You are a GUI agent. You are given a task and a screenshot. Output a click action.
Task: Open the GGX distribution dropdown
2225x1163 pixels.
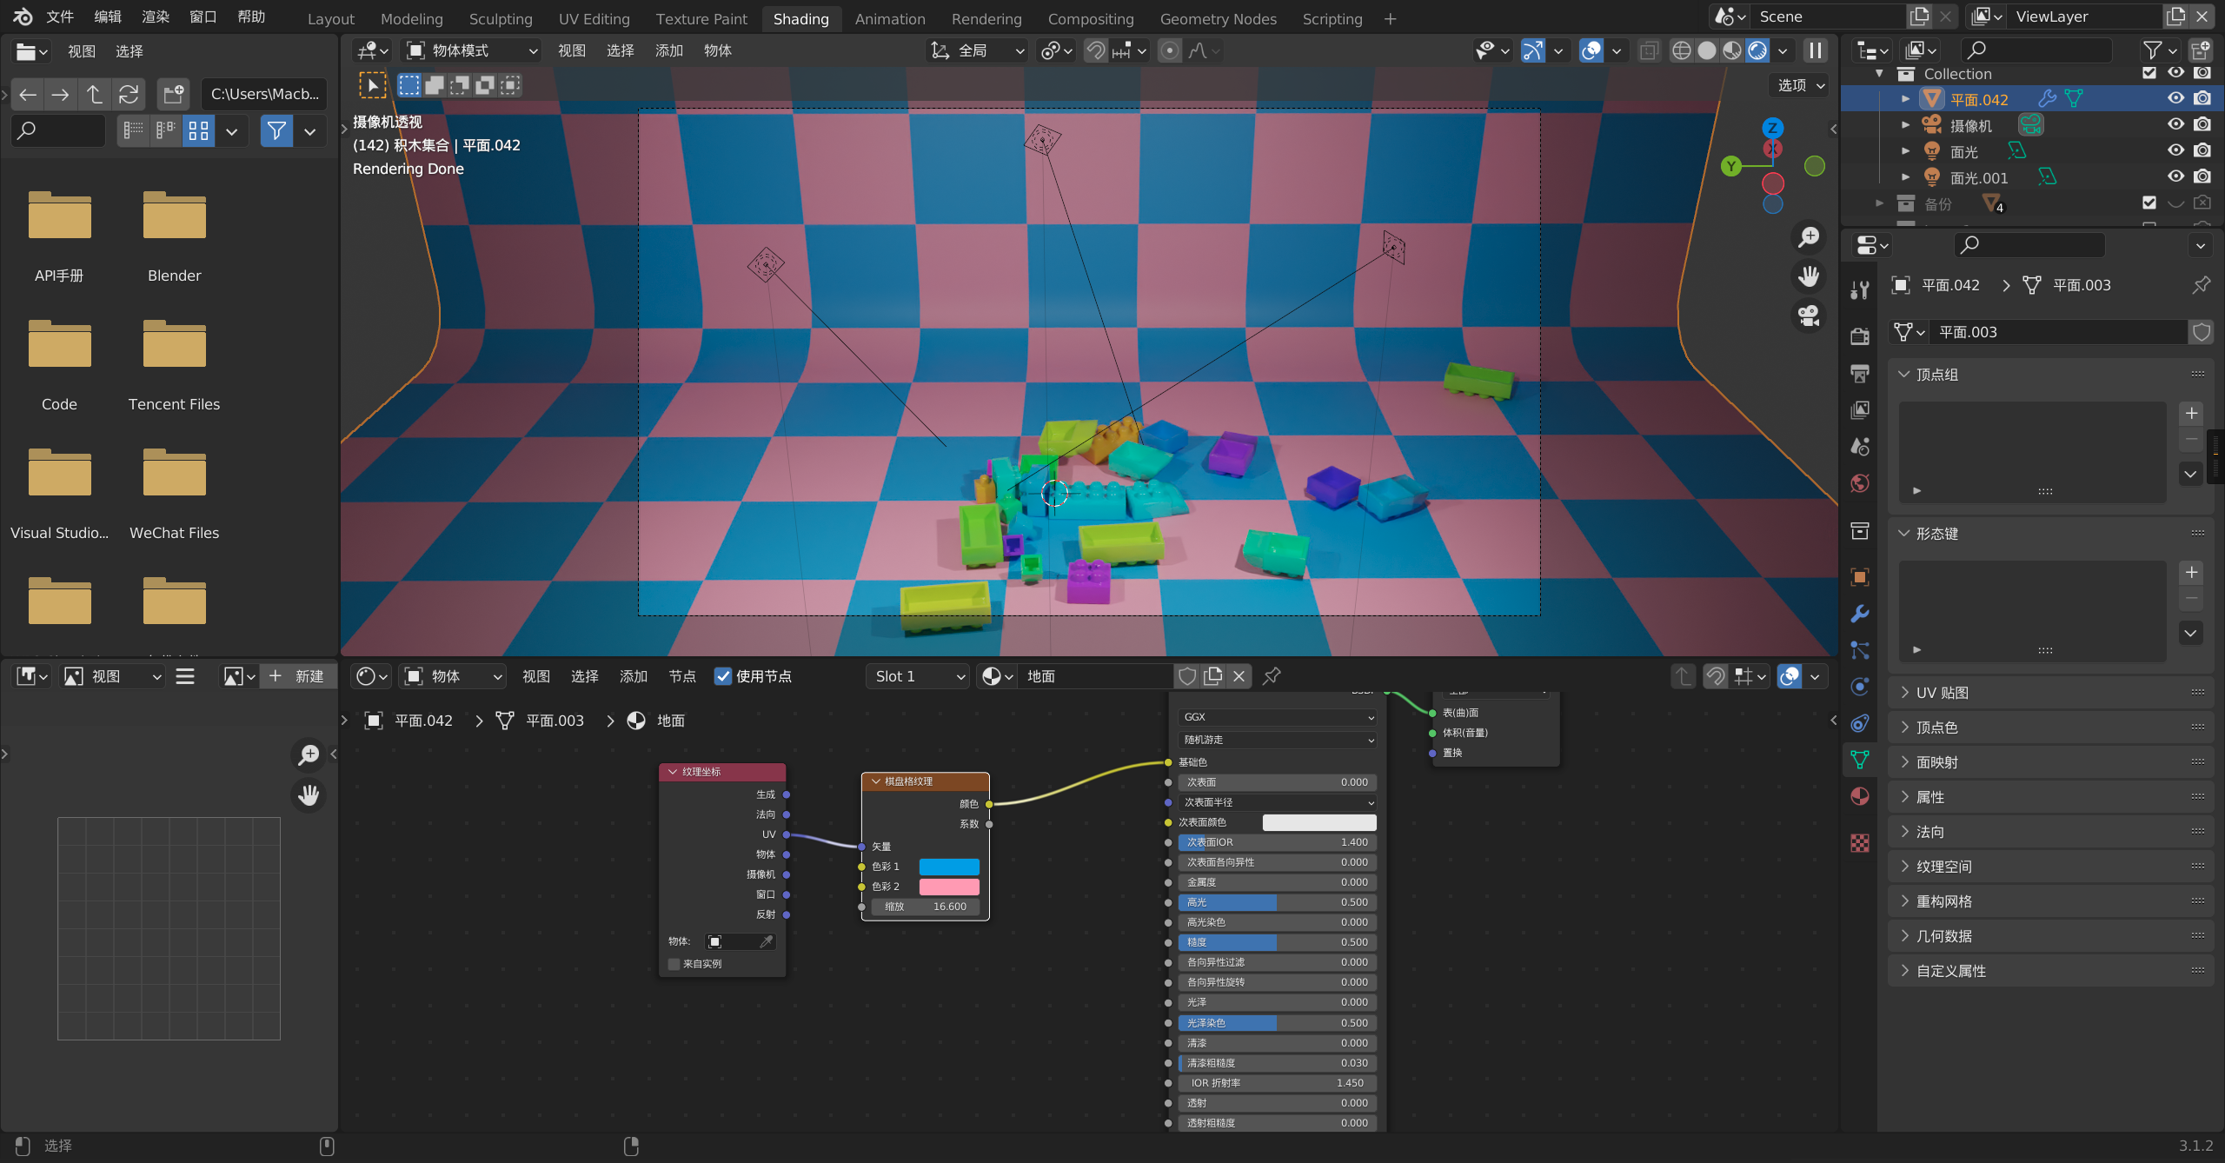[1278, 717]
